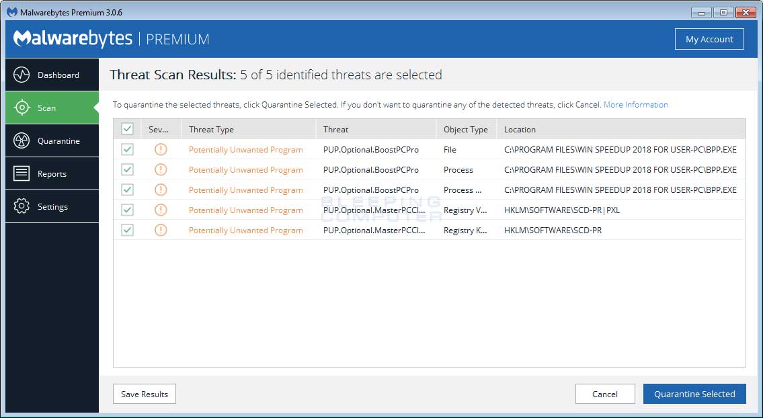This screenshot has width=763, height=418.
Task: Open the Reports tab label
Action: 52,174
